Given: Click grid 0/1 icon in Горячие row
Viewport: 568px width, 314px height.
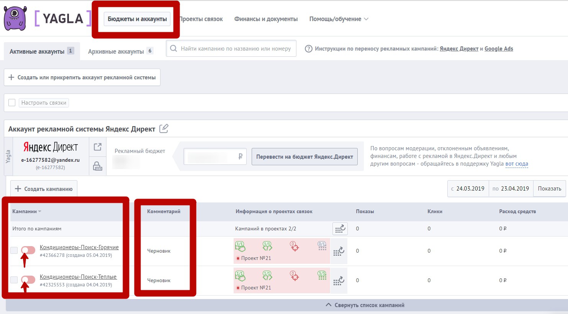Looking at the screenshot, I should (x=322, y=246).
